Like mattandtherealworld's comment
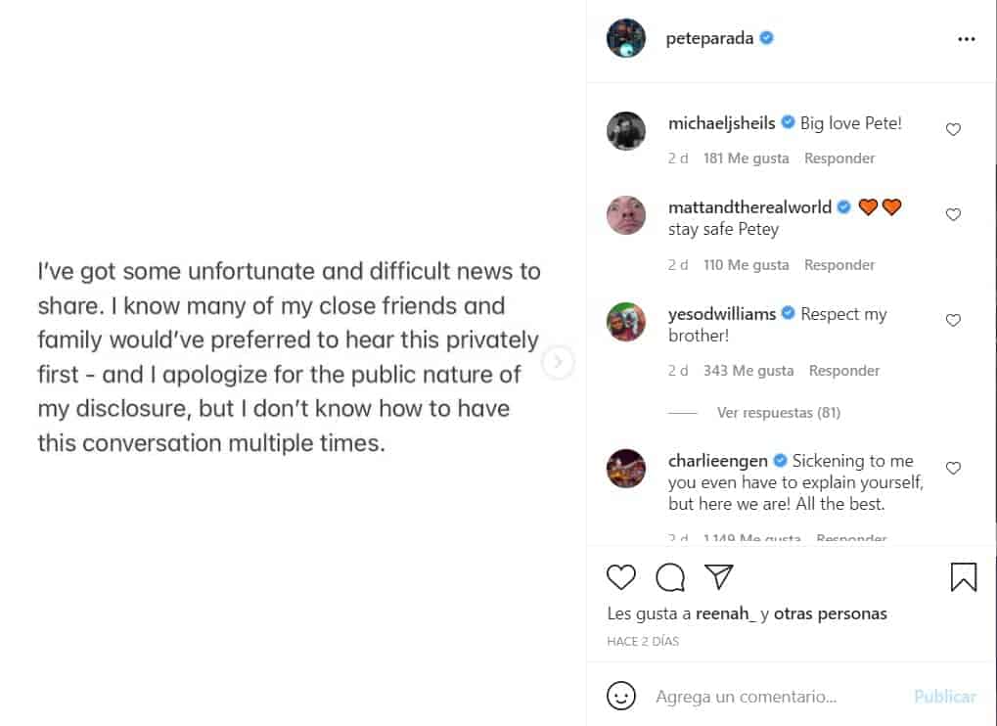 point(953,214)
